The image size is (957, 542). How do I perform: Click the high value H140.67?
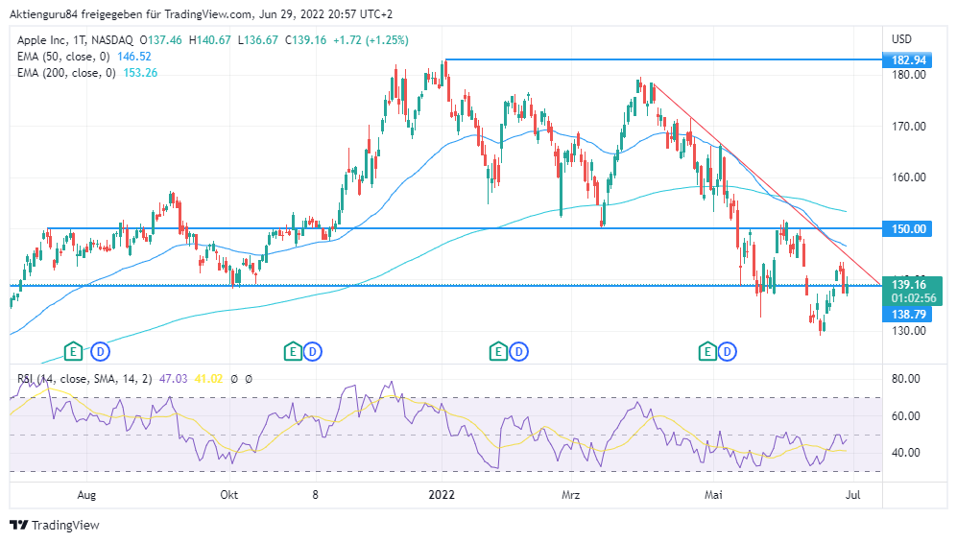pyautogui.click(x=210, y=40)
